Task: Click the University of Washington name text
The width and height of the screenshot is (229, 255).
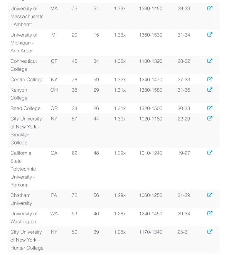Action: 24,218
